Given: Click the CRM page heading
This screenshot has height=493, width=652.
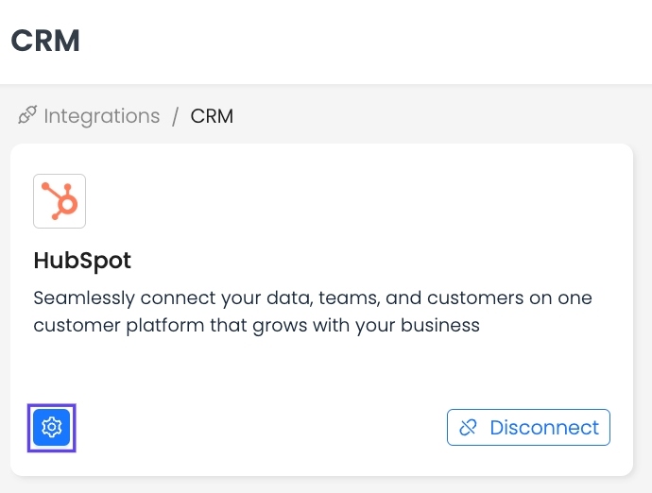Looking at the screenshot, I should pyautogui.click(x=45, y=41).
